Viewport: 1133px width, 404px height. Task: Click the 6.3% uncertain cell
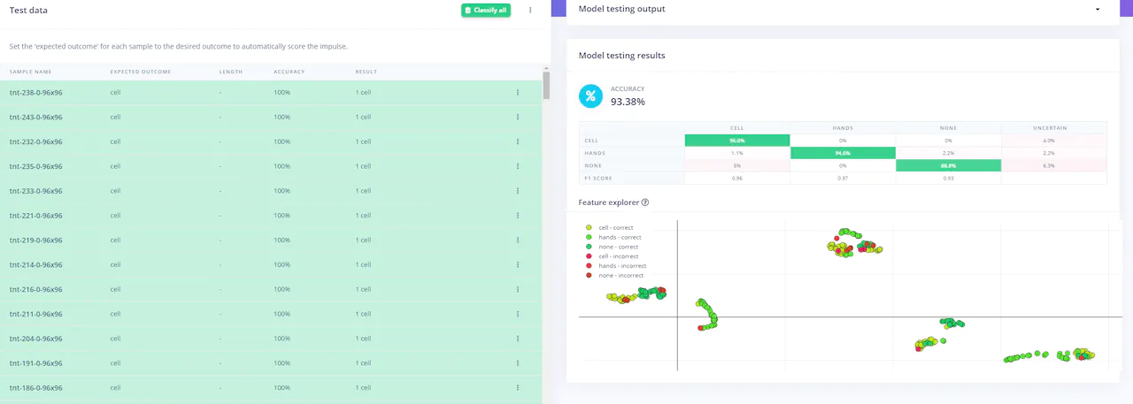pos(1053,165)
